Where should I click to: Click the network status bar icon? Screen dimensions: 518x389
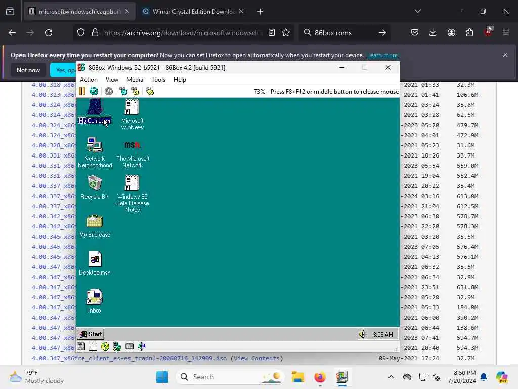[x=117, y=346]
